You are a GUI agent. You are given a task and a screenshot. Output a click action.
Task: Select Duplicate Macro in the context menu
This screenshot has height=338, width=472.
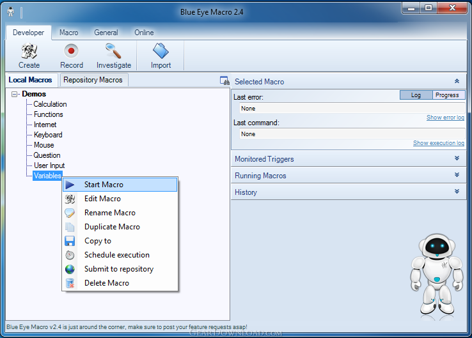[120, 227]
